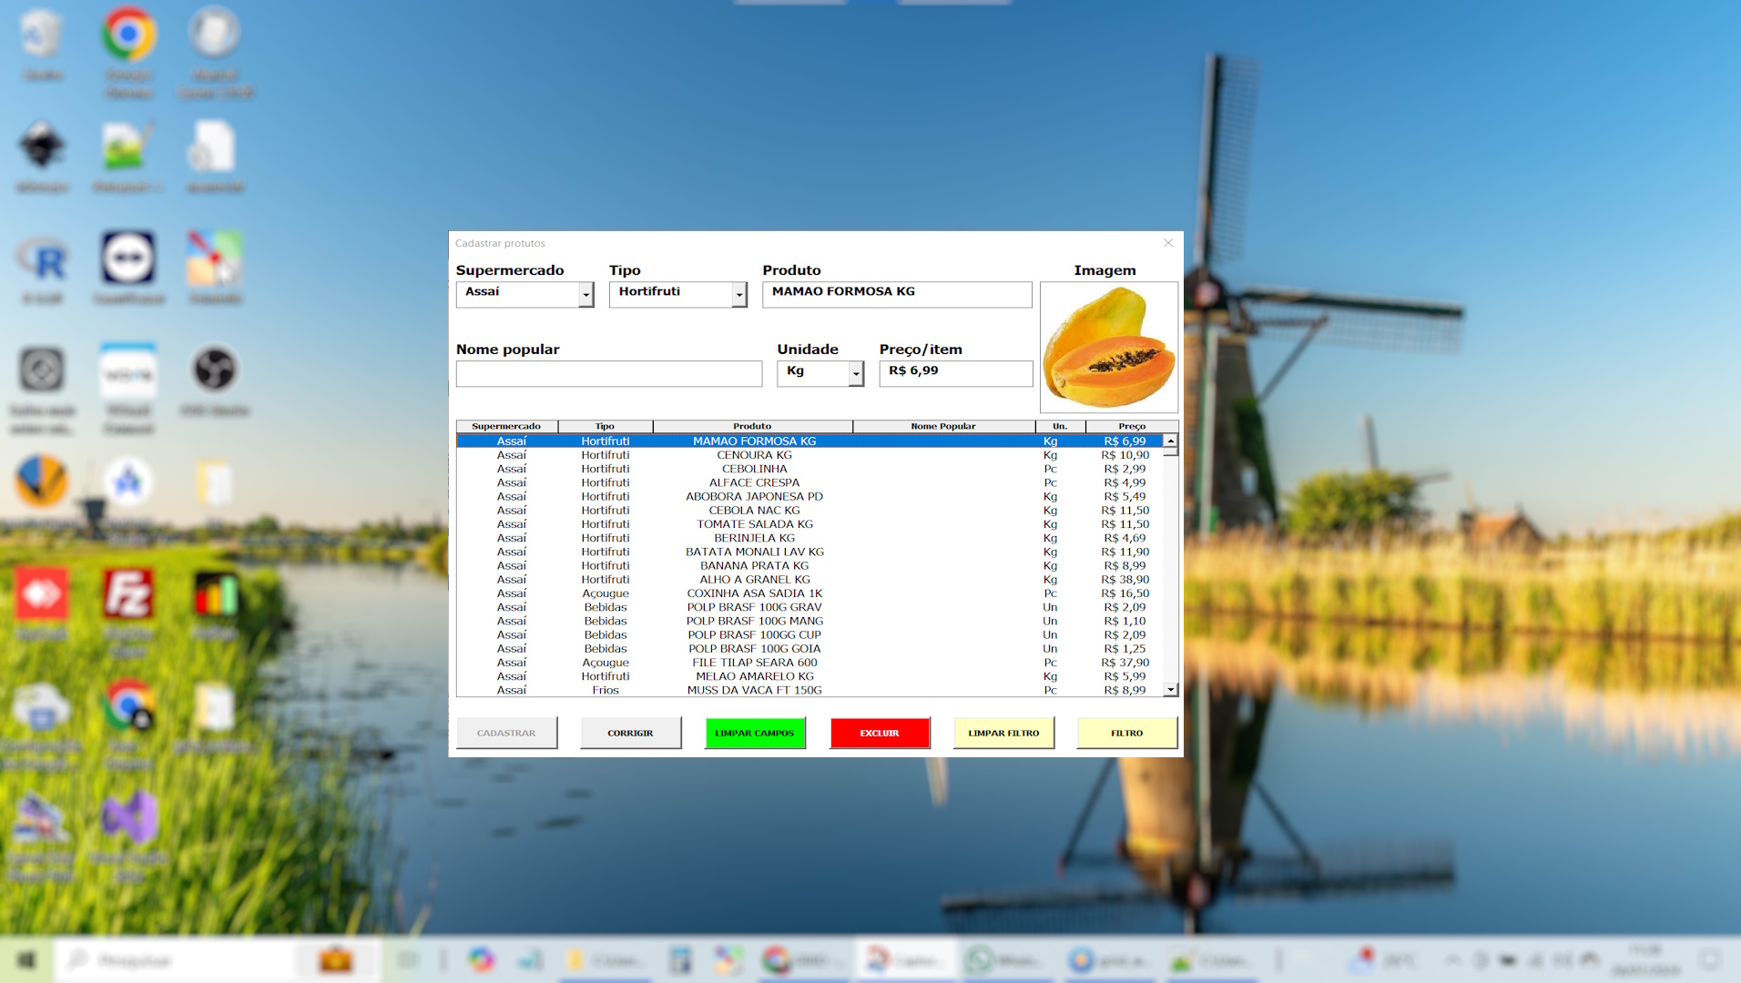The height and width of the screenshot is (983, 1741).
Task: Click the Windows Start button
Action: click(x=26, y=960)
